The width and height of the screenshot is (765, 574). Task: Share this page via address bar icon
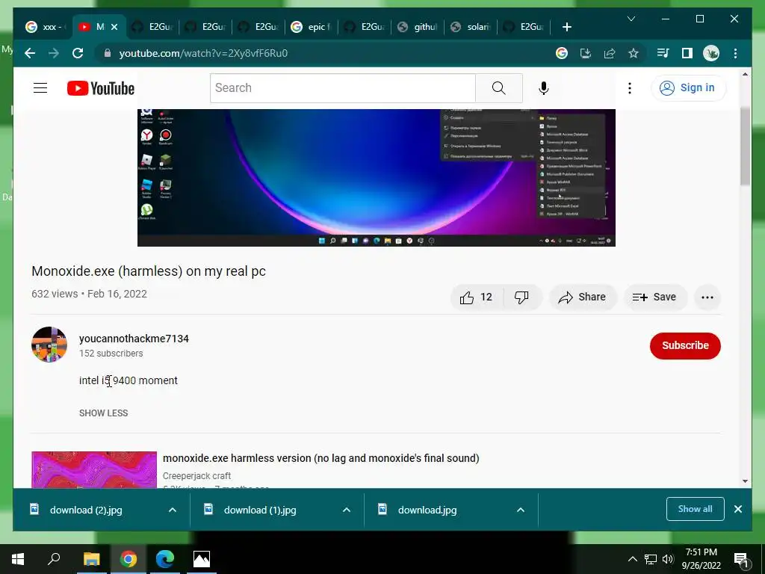[x=610, y=53]
